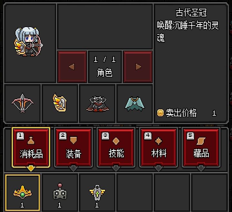Image resolution: width=232 pixels, height=212 pixels.
Task: Click the last empty inventory slot
Action: click(209, 193)
